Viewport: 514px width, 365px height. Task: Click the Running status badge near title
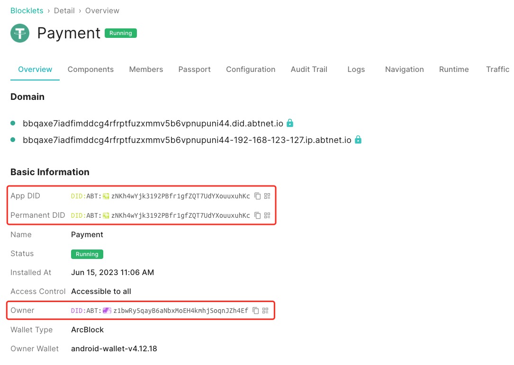point(120,33)
